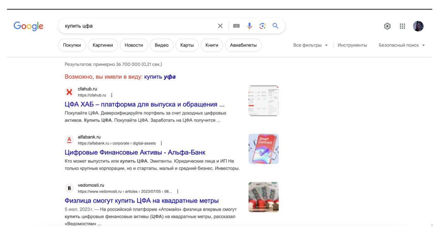Click in the search input field
445x247 pixels.
[136, 26]
